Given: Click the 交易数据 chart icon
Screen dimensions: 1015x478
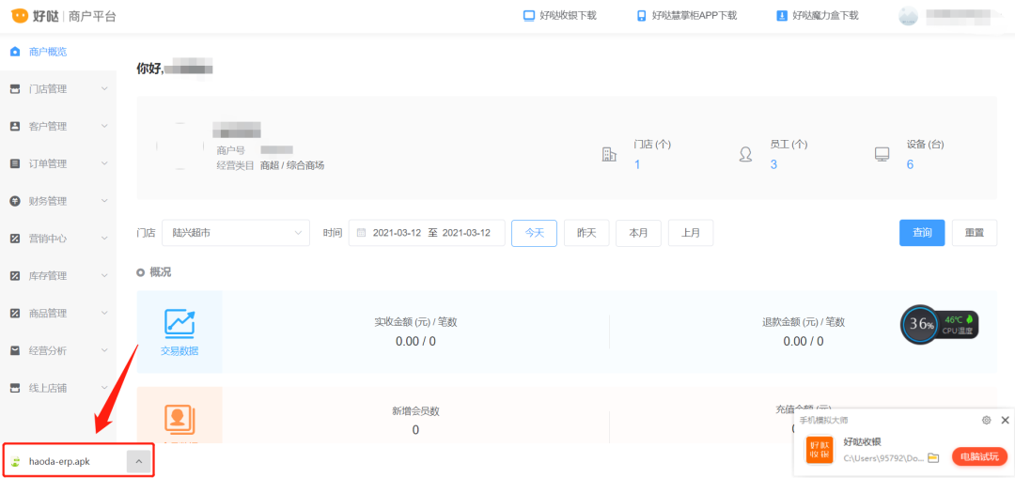Looking at the screenshot, I should 180,324.
